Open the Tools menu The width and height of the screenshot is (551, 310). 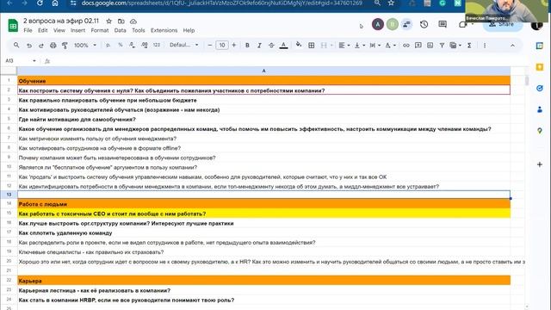pyautogui.click(x=139, y=31)
